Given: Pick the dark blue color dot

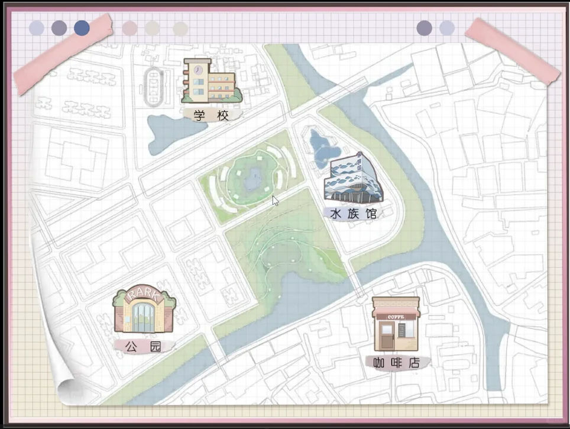Looking at the screenshot, I should coord(82,28).
